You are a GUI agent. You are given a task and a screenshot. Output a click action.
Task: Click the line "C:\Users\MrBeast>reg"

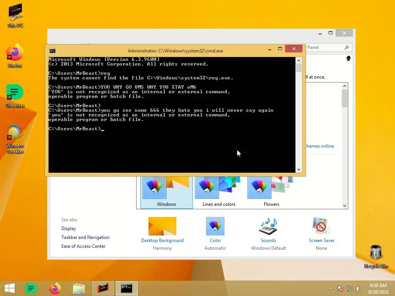[79, 73]
